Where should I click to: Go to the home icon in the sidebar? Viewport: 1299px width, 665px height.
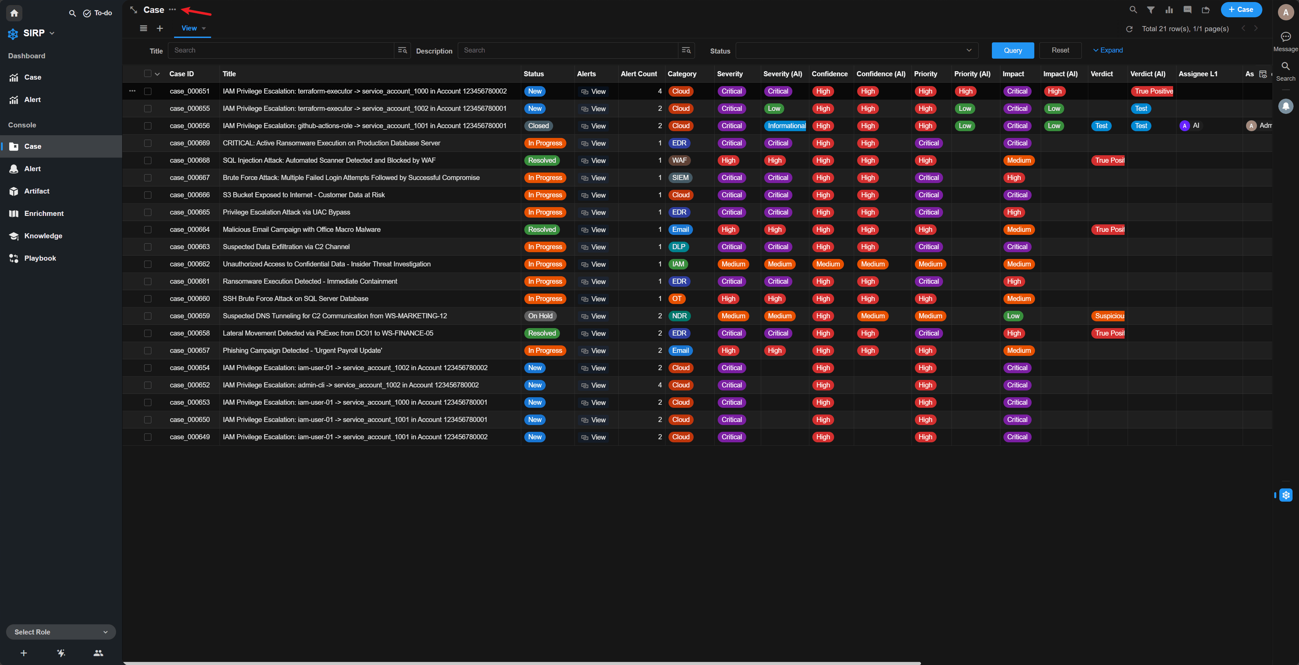14,13
